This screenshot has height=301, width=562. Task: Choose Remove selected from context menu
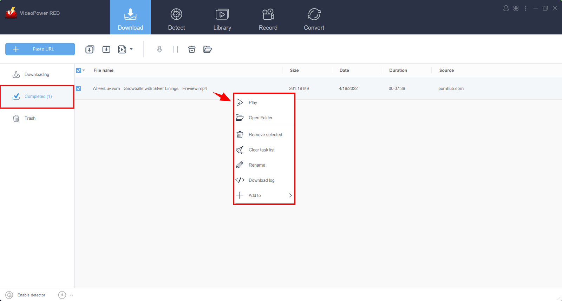264,135
